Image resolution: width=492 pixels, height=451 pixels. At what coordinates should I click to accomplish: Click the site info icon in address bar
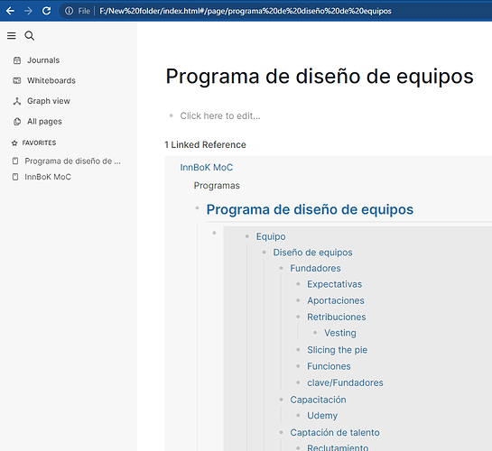tap(69, 11)
